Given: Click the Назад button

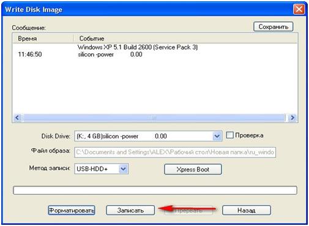Looking at the screenshot, I should tap(247, 210).
